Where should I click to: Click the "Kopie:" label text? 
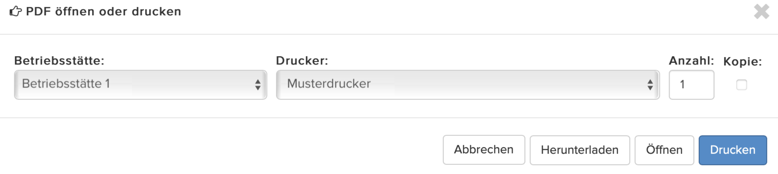[743, 62]
